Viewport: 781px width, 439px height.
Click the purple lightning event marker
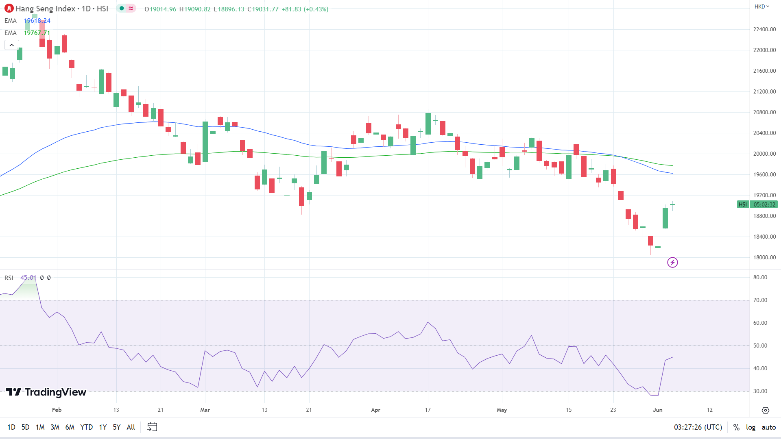coord(672,263)
